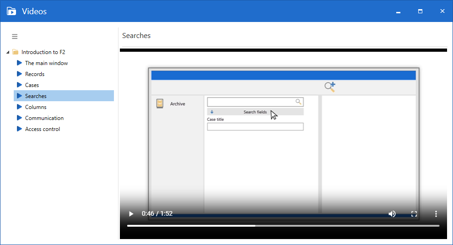Open the Records video
This screenshot has height=245, width=453.
point(35,74)
